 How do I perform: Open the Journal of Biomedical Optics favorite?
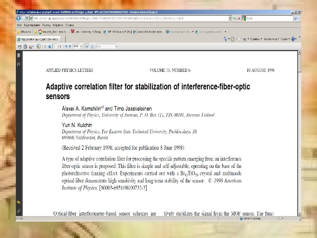(147, 32)
